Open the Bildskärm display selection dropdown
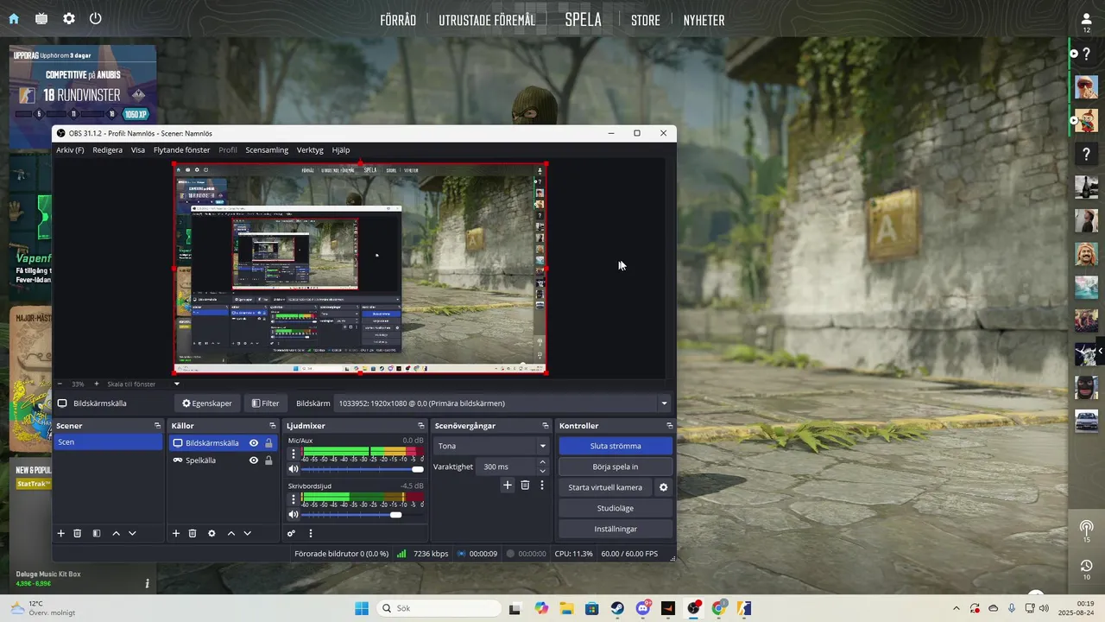The width and height of the screenshot is (1105, 622). point(503,403)
